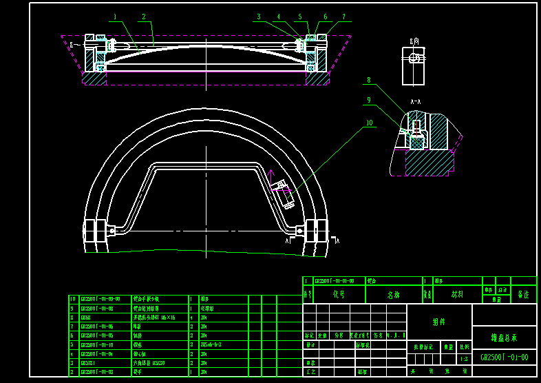Image resolution: width=541 pixels, height=383 pixels.
Task: Pick callout number 6 at top right
Action: pos(325,17)
